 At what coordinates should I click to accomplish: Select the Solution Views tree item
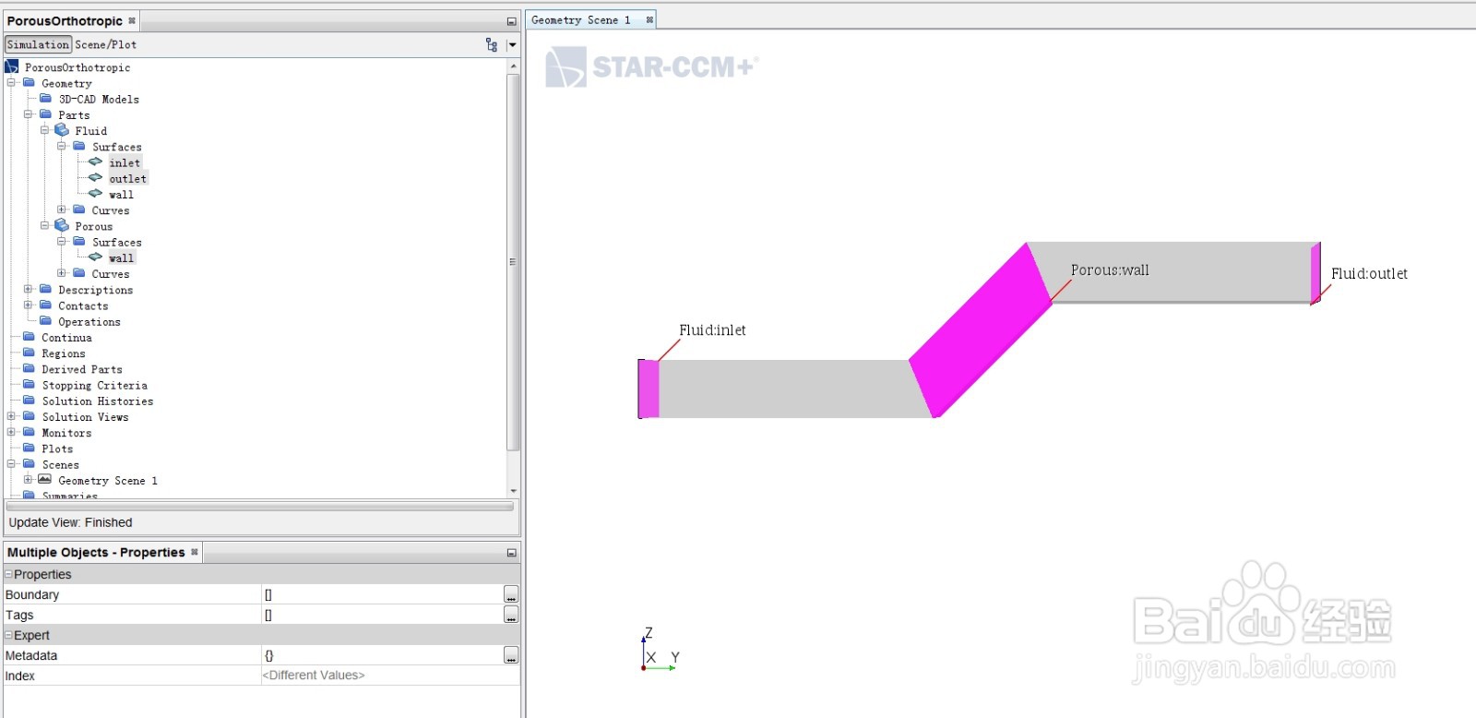coord(85,416)
